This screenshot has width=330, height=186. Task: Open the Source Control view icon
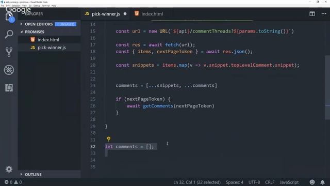[9, 52]
